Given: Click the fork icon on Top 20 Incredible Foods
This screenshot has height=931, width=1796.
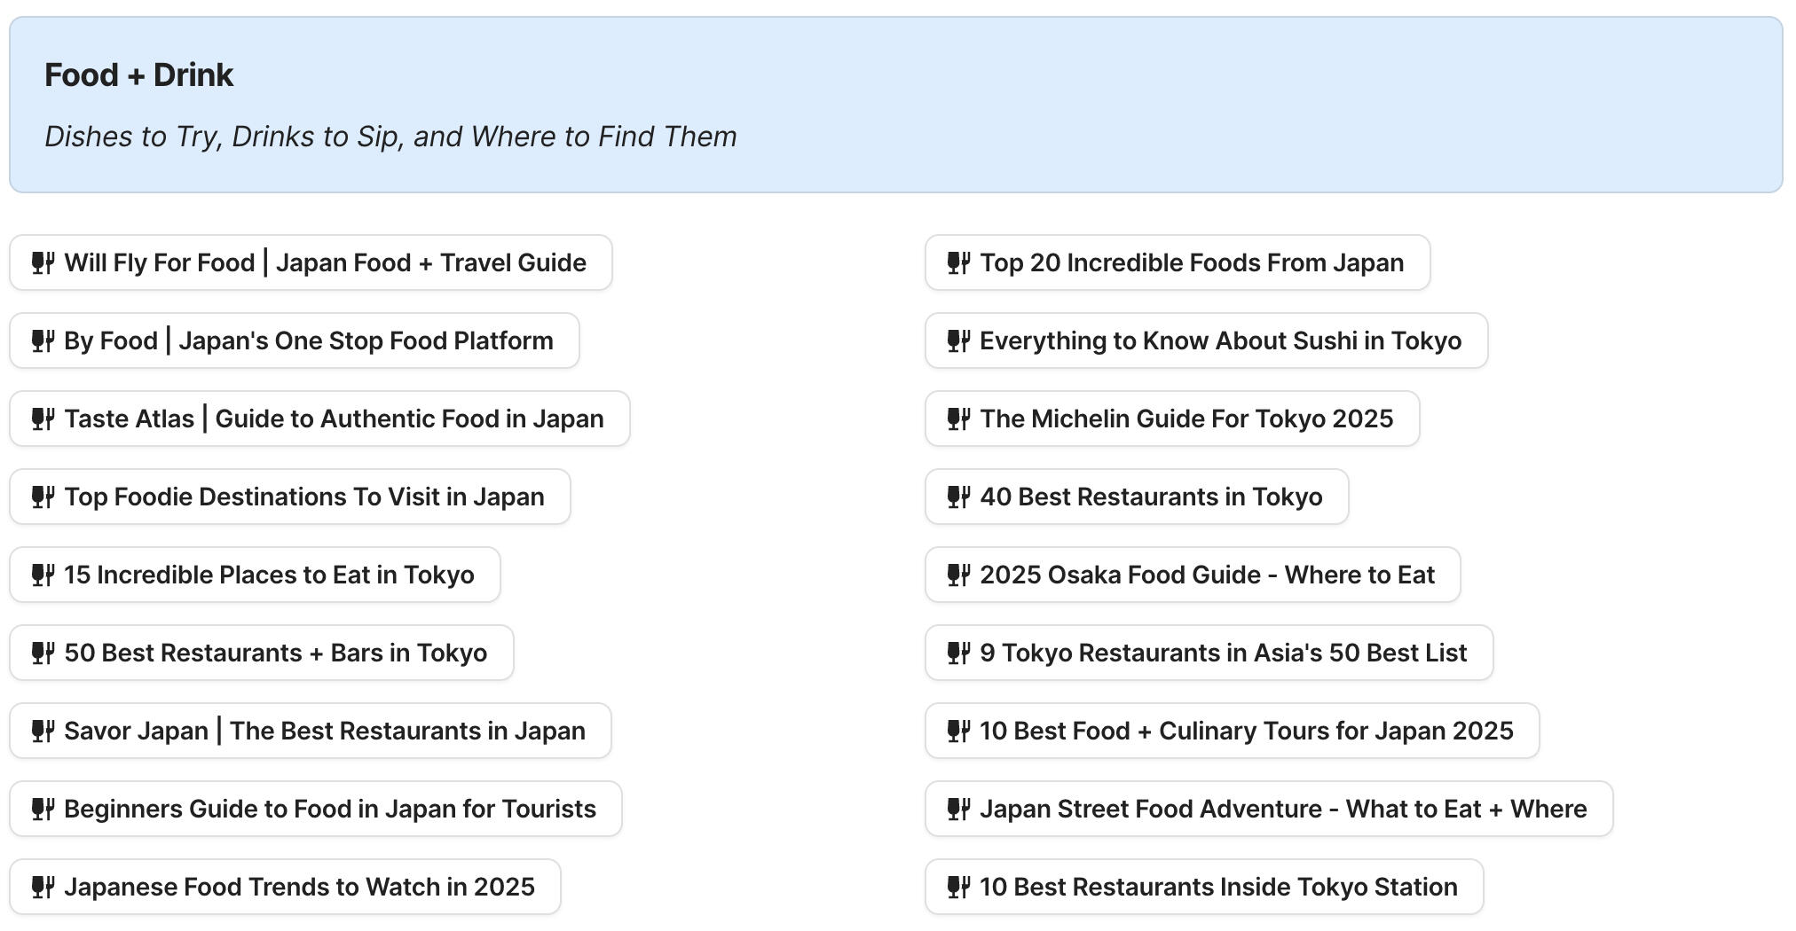Looking at the screenshot, I should 958,262.
